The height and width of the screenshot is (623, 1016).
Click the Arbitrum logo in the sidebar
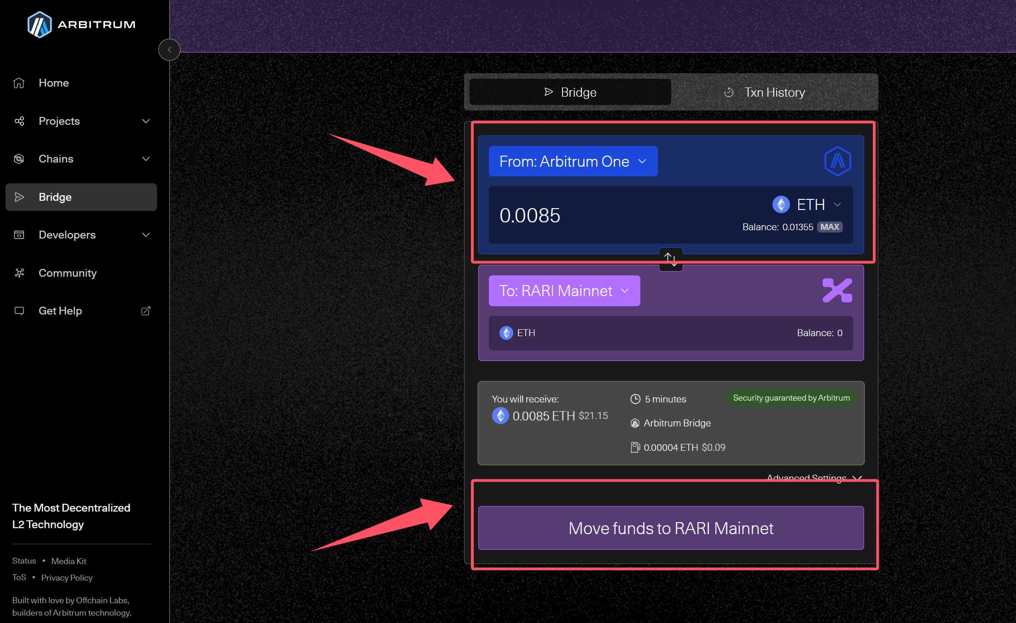click(x=81, y=24)
